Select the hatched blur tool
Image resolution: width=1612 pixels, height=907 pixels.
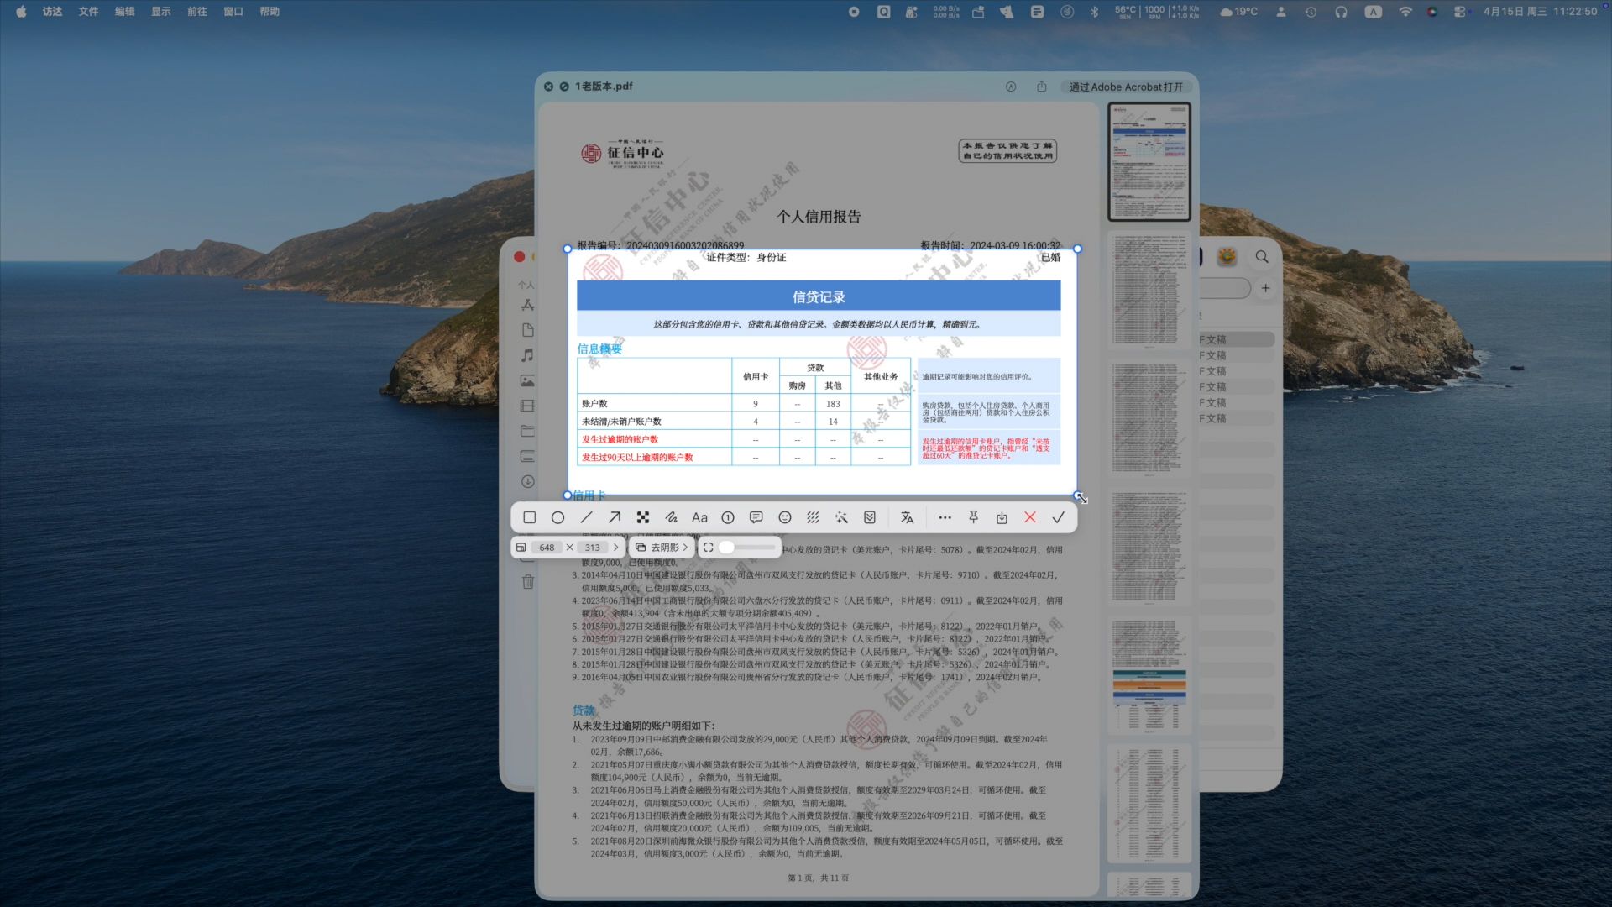click(813, 517)
